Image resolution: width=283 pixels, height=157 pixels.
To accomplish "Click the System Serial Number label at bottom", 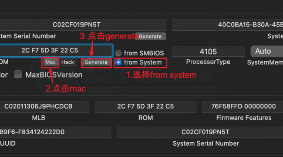I will (x=206, y=143).
